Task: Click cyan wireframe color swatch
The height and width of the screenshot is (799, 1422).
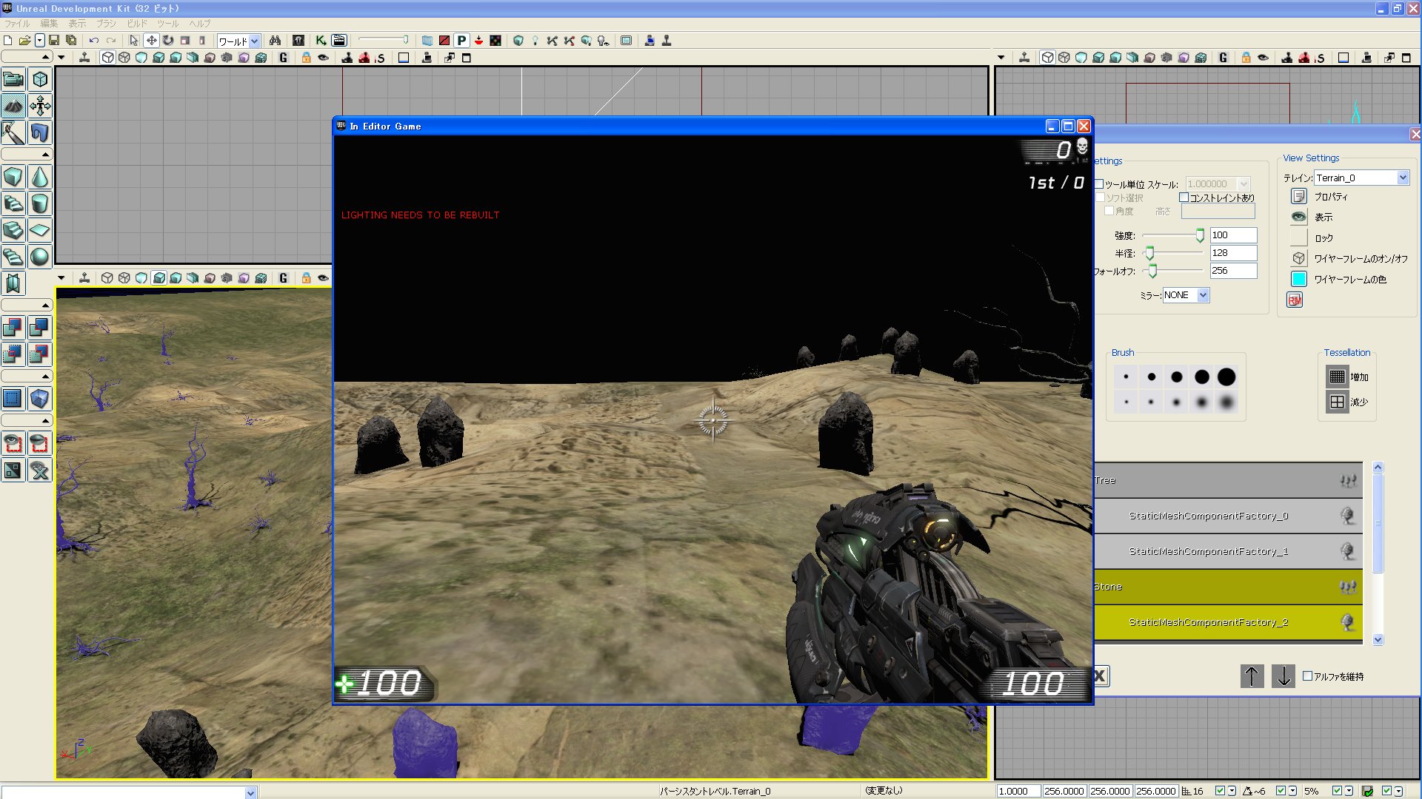Action: coord(1298,279)
